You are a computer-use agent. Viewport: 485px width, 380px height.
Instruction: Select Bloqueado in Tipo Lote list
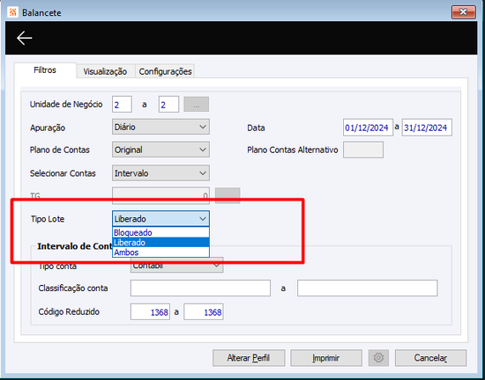point(160,232)
